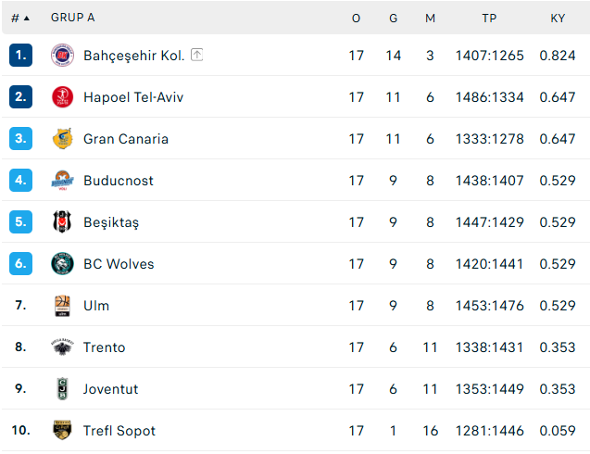Image resolution: width=590 pixels, height=454 pixels.
Task: Click the Beşiktaş team logo
Action: coord(62,222)
